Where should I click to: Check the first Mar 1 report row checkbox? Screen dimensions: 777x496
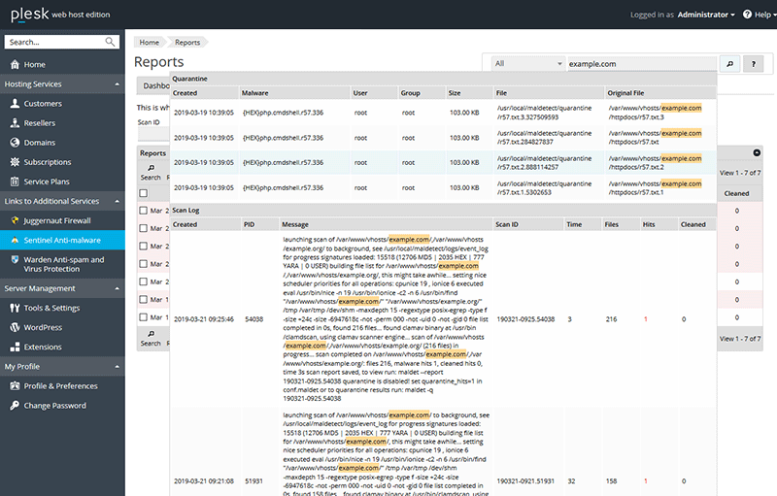(x=143, y=300)
